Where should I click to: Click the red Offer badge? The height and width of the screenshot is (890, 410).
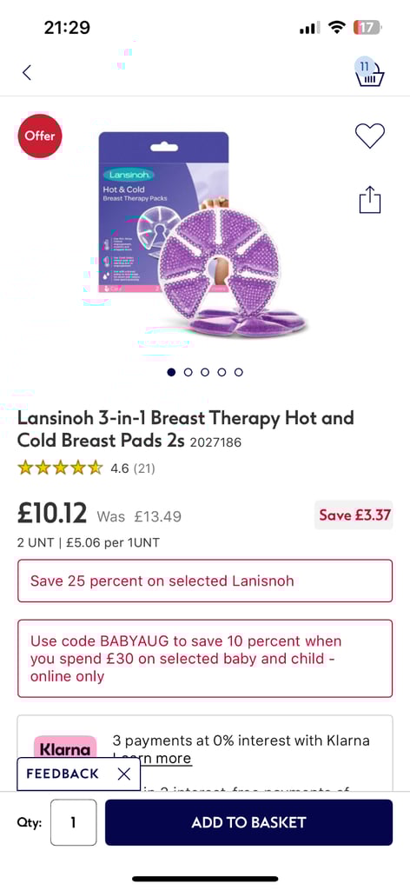40,136
